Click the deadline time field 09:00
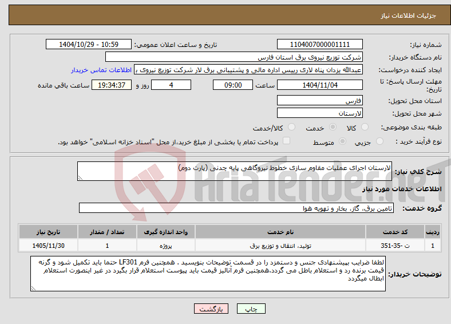 (233, 85)
